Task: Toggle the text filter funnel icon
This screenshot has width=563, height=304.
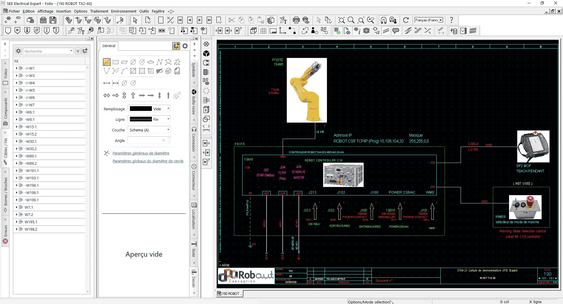Action: tap(88, 20)
